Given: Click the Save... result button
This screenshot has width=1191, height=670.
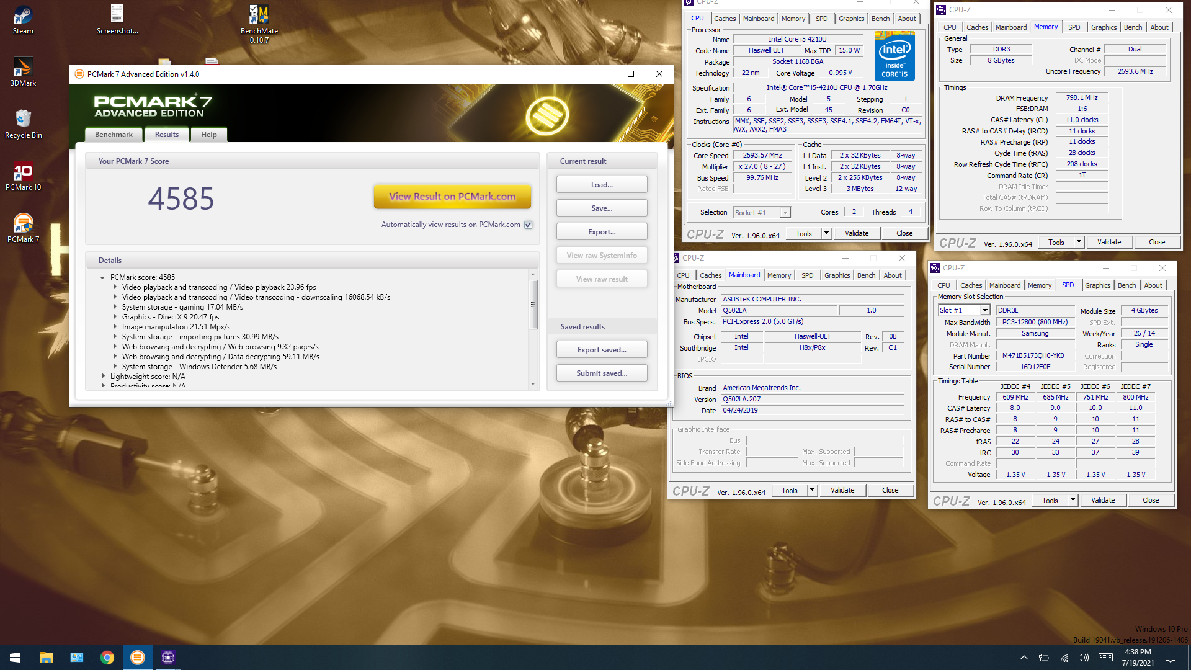Looking at the screenshot, I should coord(602,208).
